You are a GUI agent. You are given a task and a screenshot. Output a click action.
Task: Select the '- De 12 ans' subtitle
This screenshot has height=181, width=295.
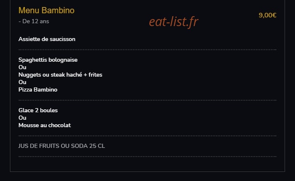click(34, 22)
